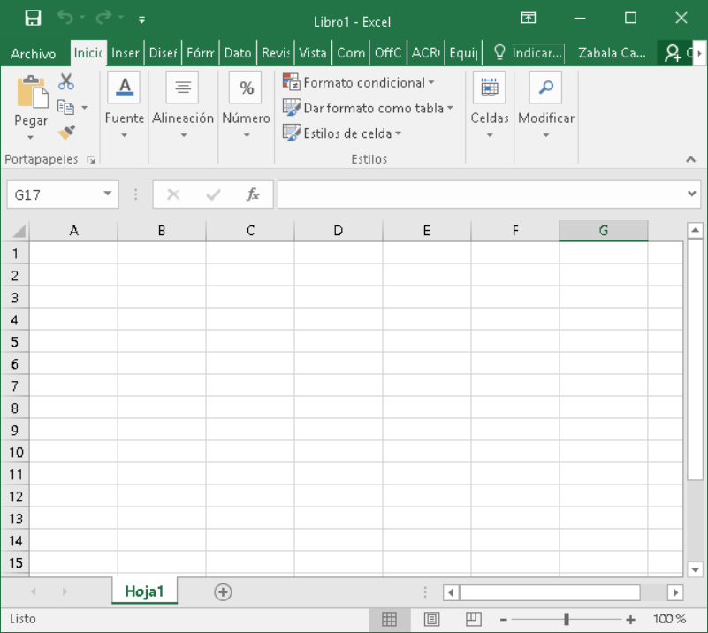The image size is (708, 633).
Task: Switch to Page Layout view
Action: [x=431, y=619]
